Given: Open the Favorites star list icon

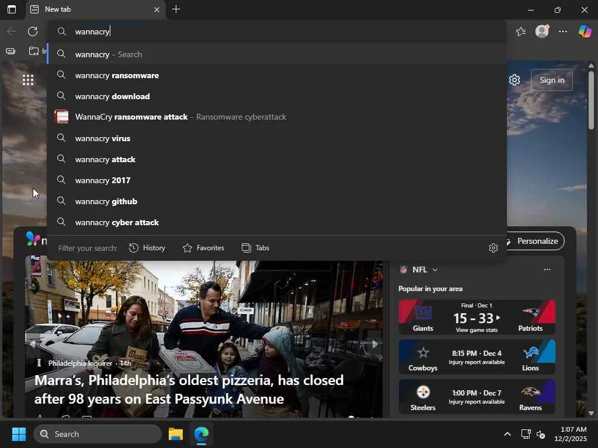Looking at the screenshot, I should tap(521, 32).
